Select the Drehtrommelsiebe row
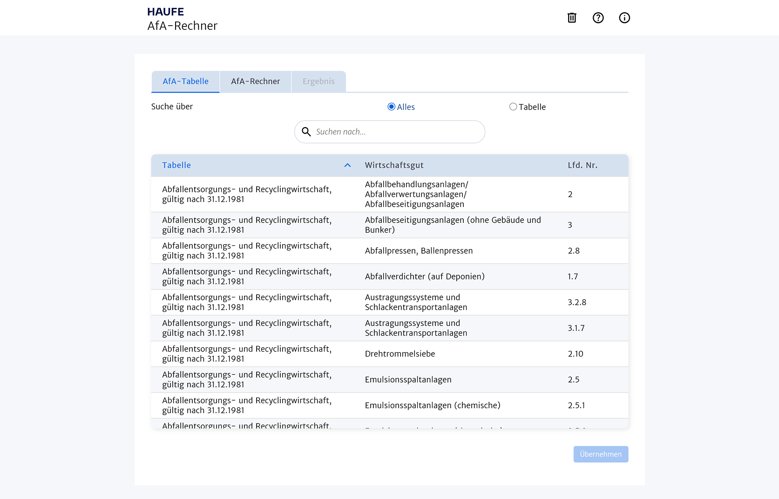 [x=390, y=354]
